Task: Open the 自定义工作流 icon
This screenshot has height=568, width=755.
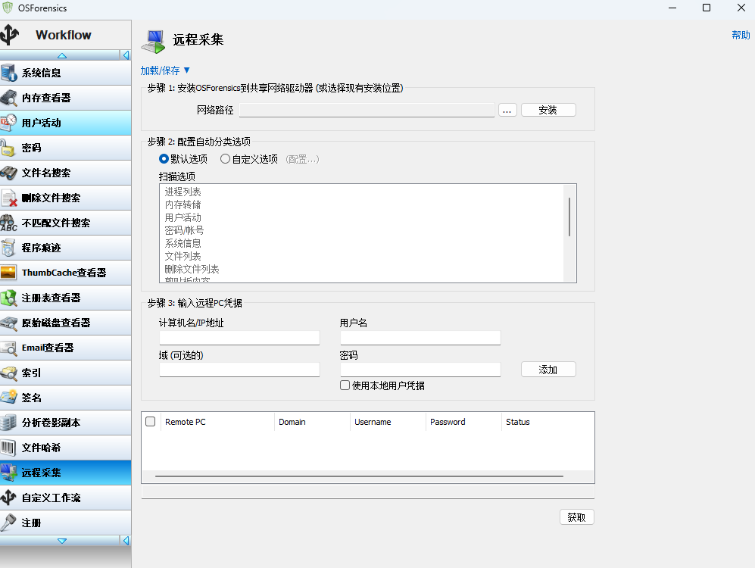Action: click(x=8, y=498)
